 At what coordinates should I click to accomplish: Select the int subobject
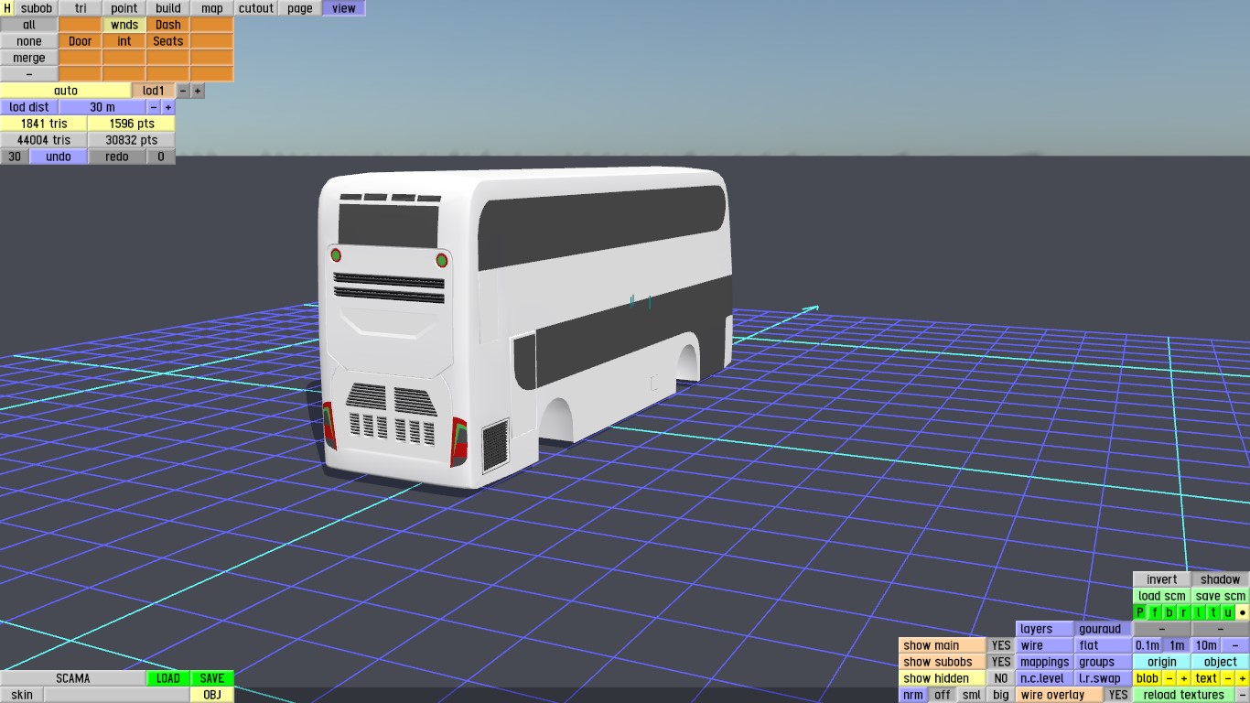pyautogui.click(x=124, y=41)
